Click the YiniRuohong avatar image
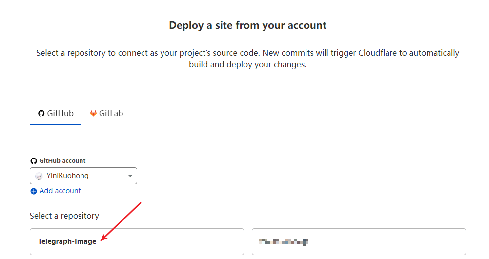489x259 pixels. pyautogui.click(x=39, y=176)
